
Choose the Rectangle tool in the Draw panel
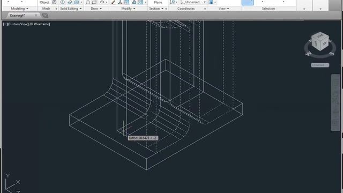click(x=94, y=2)
